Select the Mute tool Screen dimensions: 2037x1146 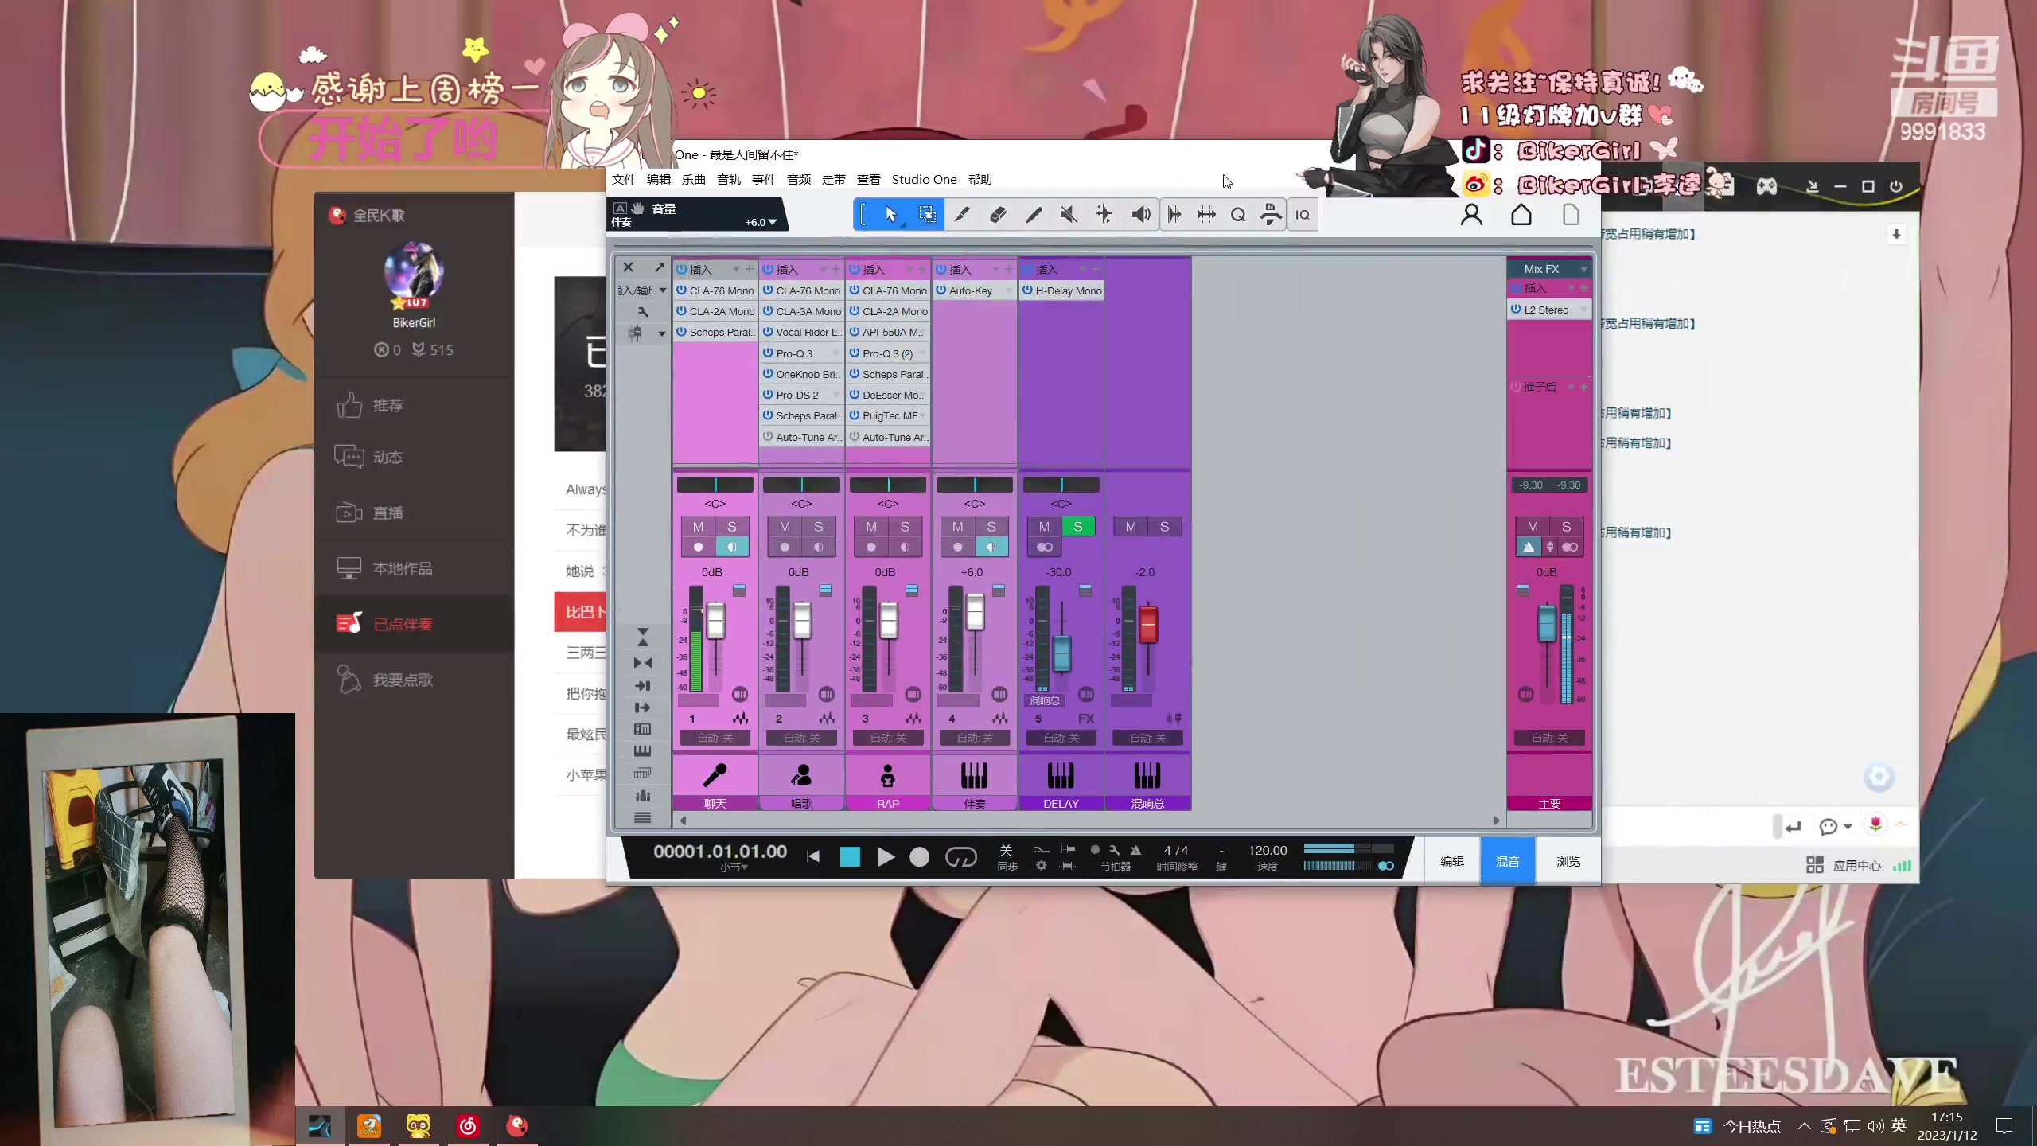pos(1069,214)
